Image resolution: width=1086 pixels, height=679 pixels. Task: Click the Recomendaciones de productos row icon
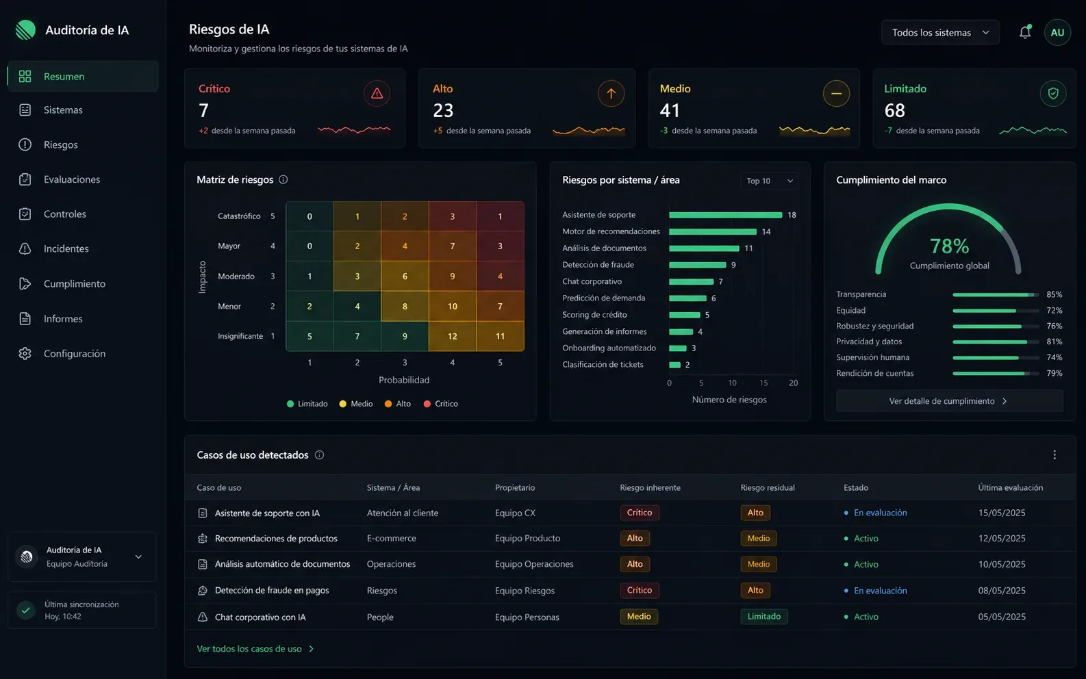tap(203, 539)
